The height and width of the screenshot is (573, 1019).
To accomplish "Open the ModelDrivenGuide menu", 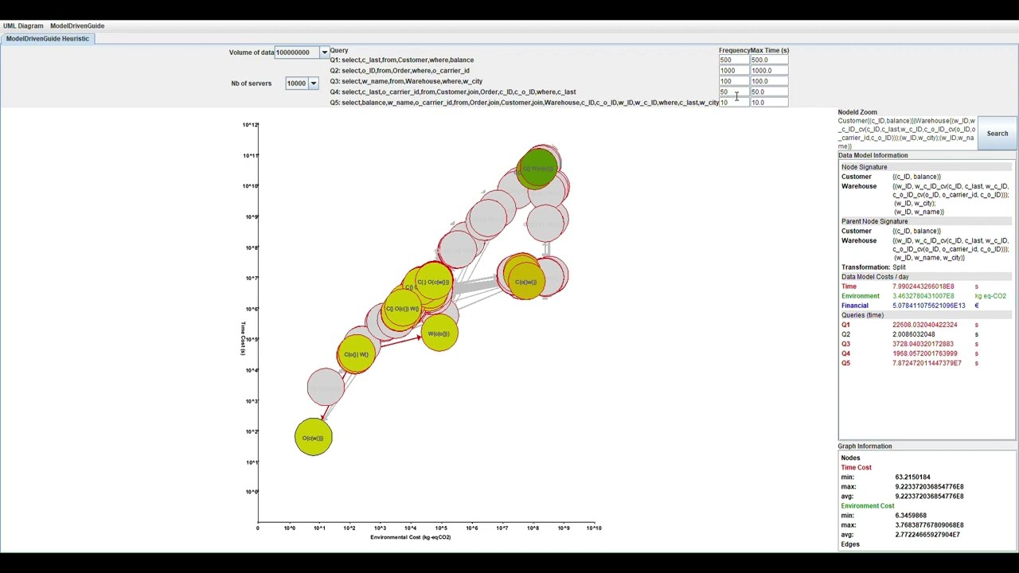I will pyautogui.click(x=77, y=25).
